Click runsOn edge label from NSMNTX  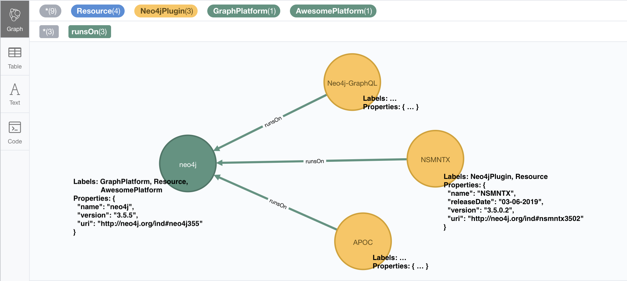315,161
